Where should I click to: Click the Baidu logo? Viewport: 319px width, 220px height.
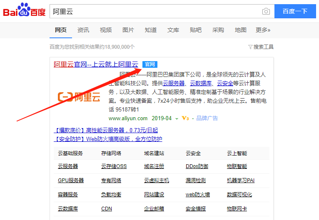tap(24, 11)
